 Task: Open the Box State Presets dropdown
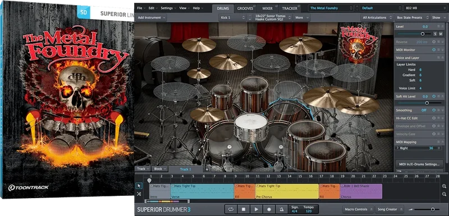[412, 18]
